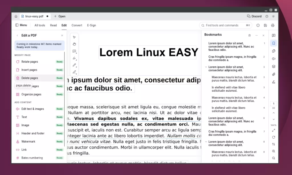Viewport: 292px width, 175px height.
Task: Click the Open new file button
Action: (60, 16)
